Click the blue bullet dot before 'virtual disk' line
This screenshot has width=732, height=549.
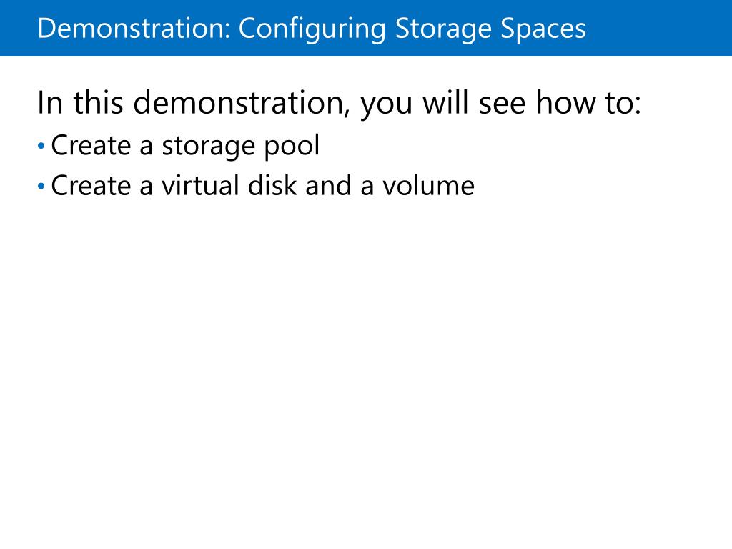41,187
